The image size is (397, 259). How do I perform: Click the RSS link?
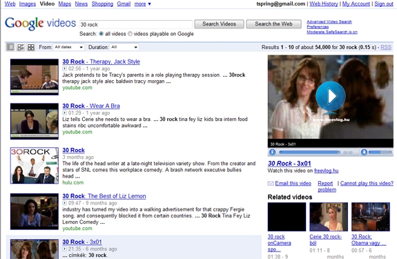click(x=386, y=48)
